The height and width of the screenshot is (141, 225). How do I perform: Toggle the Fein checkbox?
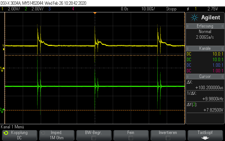tap(131, 138)
